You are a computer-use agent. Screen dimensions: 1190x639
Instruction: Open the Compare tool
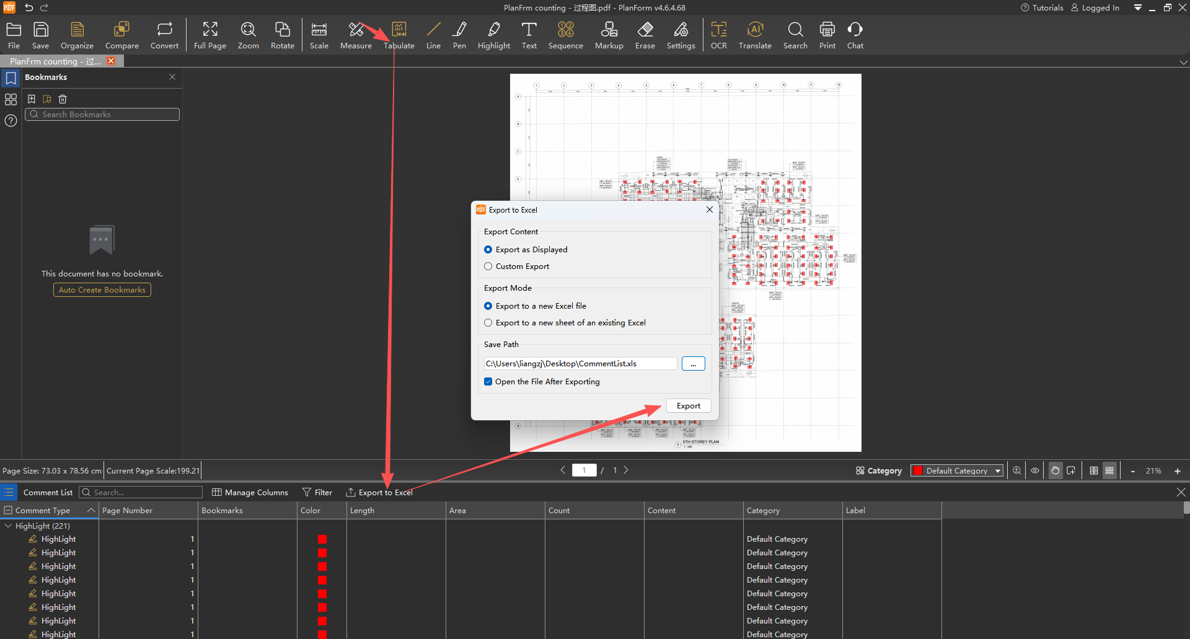121,35
